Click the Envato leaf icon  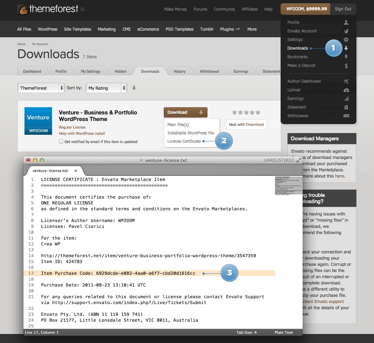point(346,31)
